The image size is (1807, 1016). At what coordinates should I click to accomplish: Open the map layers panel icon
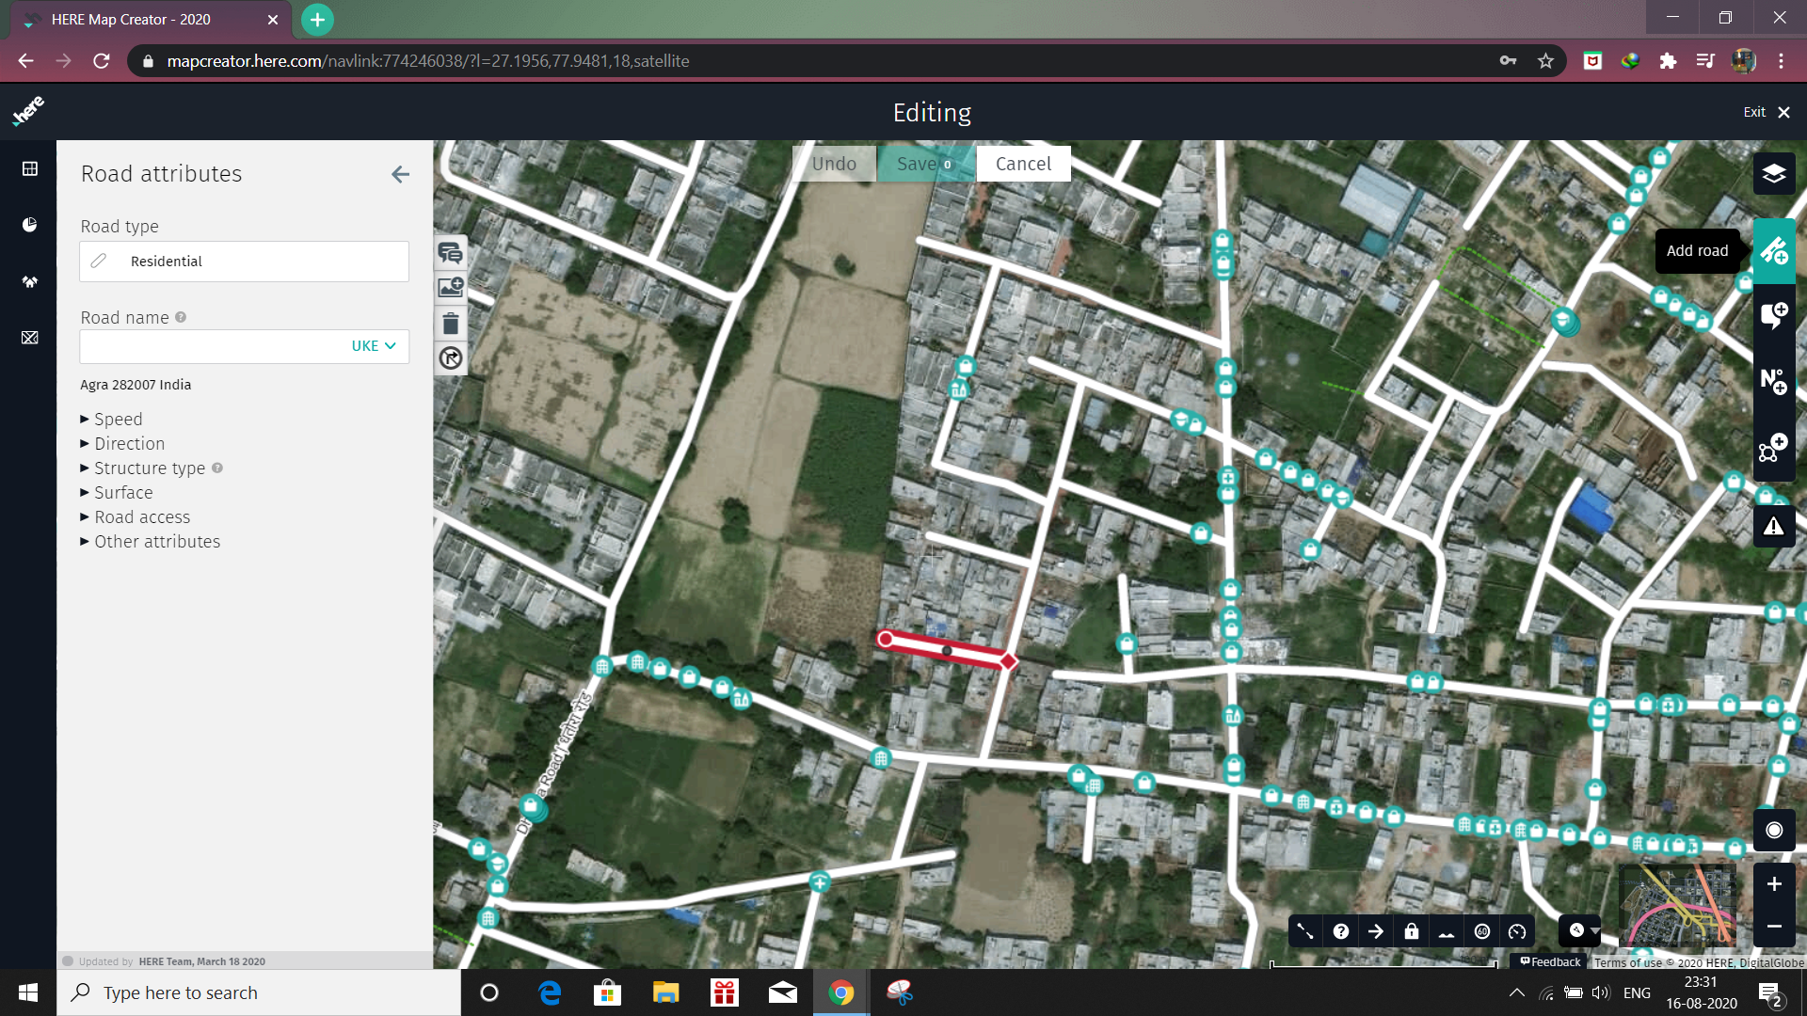(1774, 174)
